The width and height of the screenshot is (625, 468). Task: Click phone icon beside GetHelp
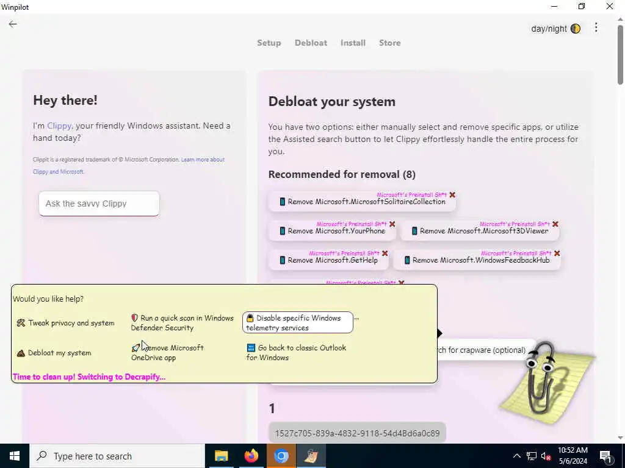282,260
